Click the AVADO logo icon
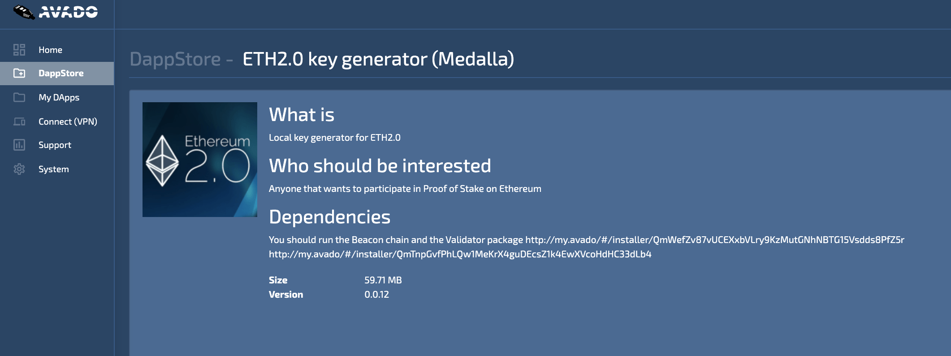The height and width of the screenshot is (356, 951). tap(24, 12)
